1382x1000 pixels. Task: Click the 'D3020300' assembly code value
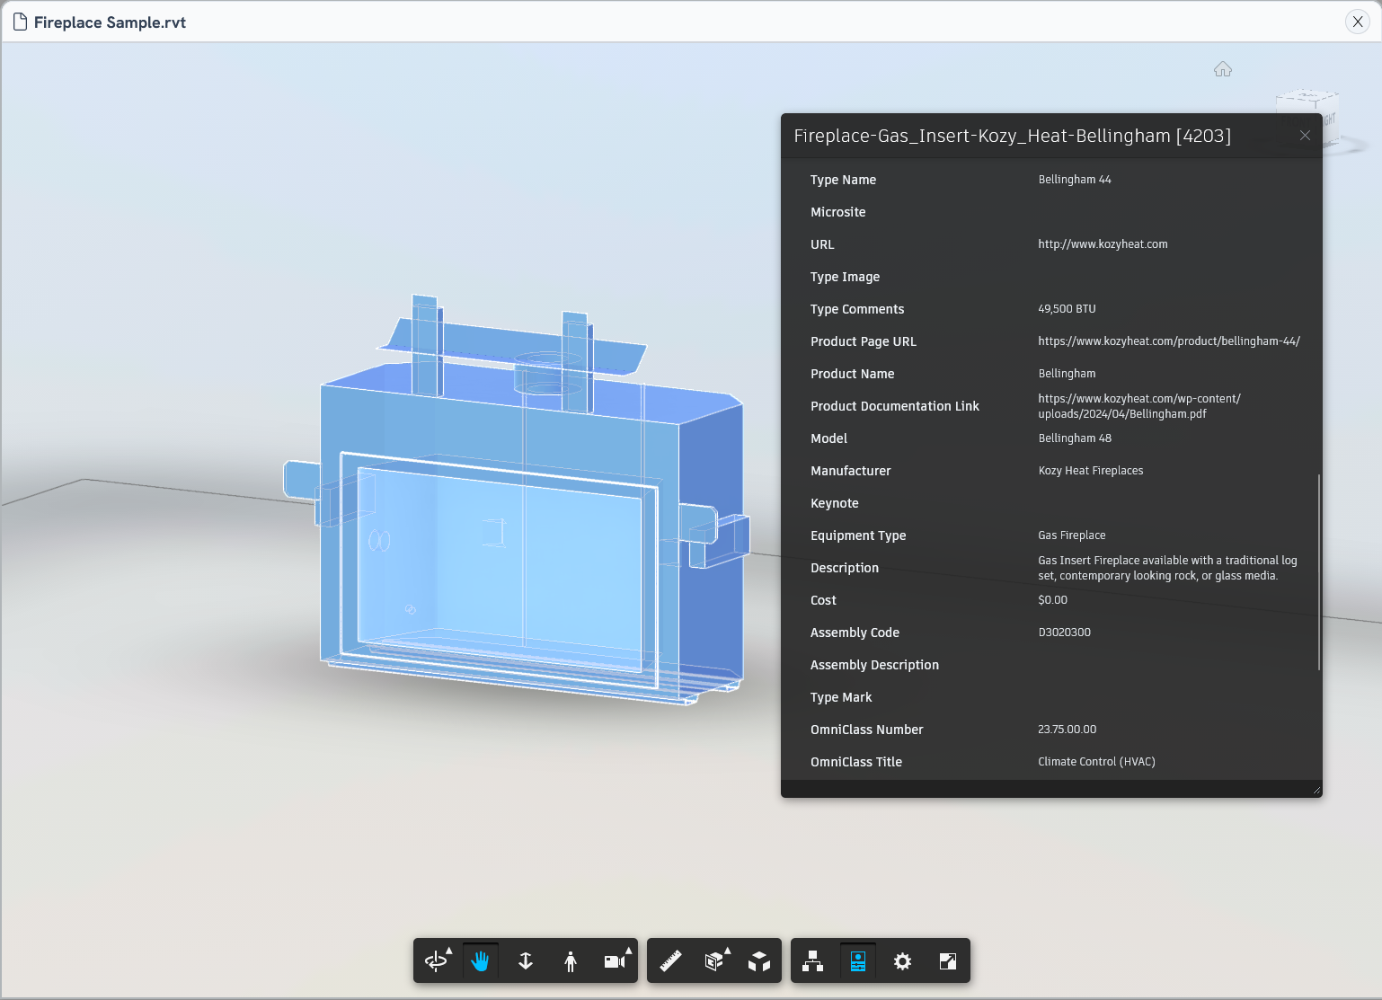(x=1065, y=633)
